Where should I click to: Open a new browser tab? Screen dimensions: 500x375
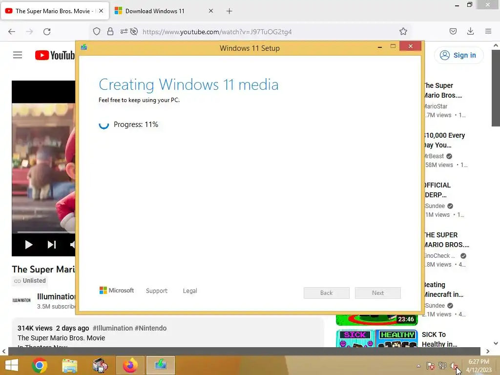(229, 11)
